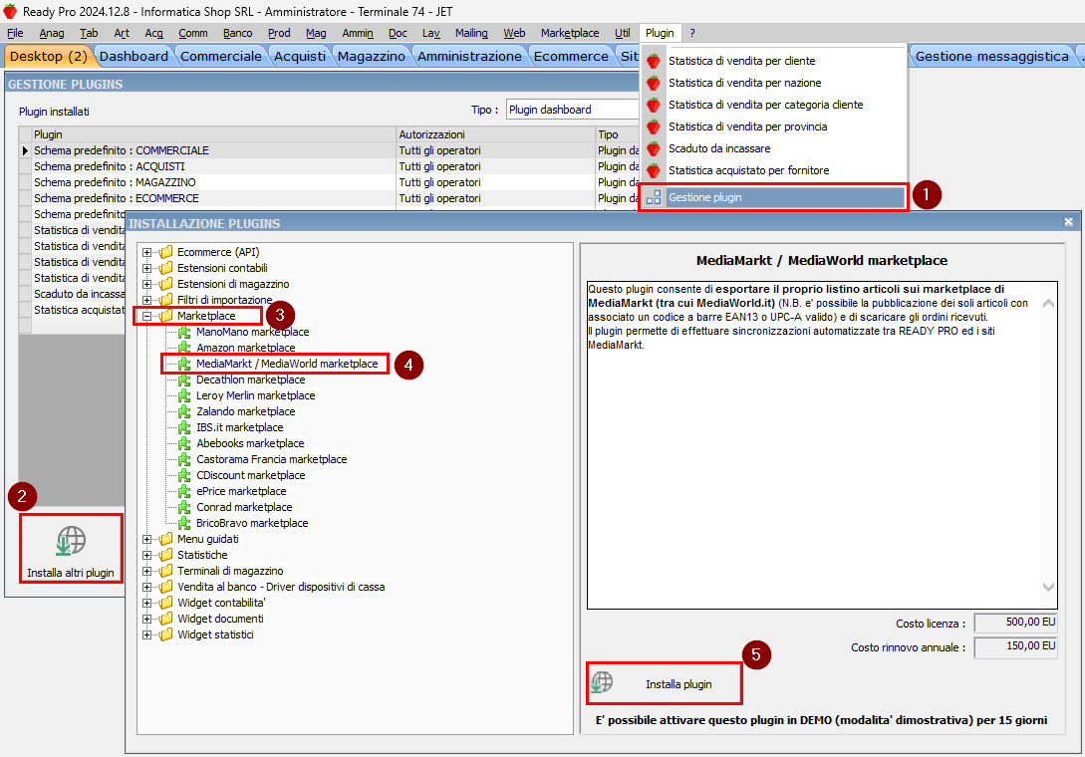Switch to the Magazzino tab
The image size is (1085, 757).
tap(371, 56)
